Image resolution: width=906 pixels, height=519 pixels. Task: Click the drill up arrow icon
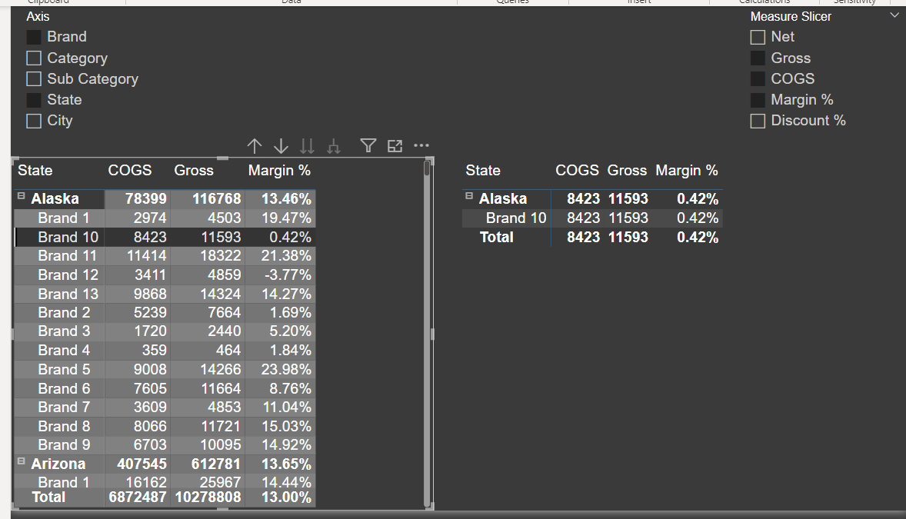[255, 146]
